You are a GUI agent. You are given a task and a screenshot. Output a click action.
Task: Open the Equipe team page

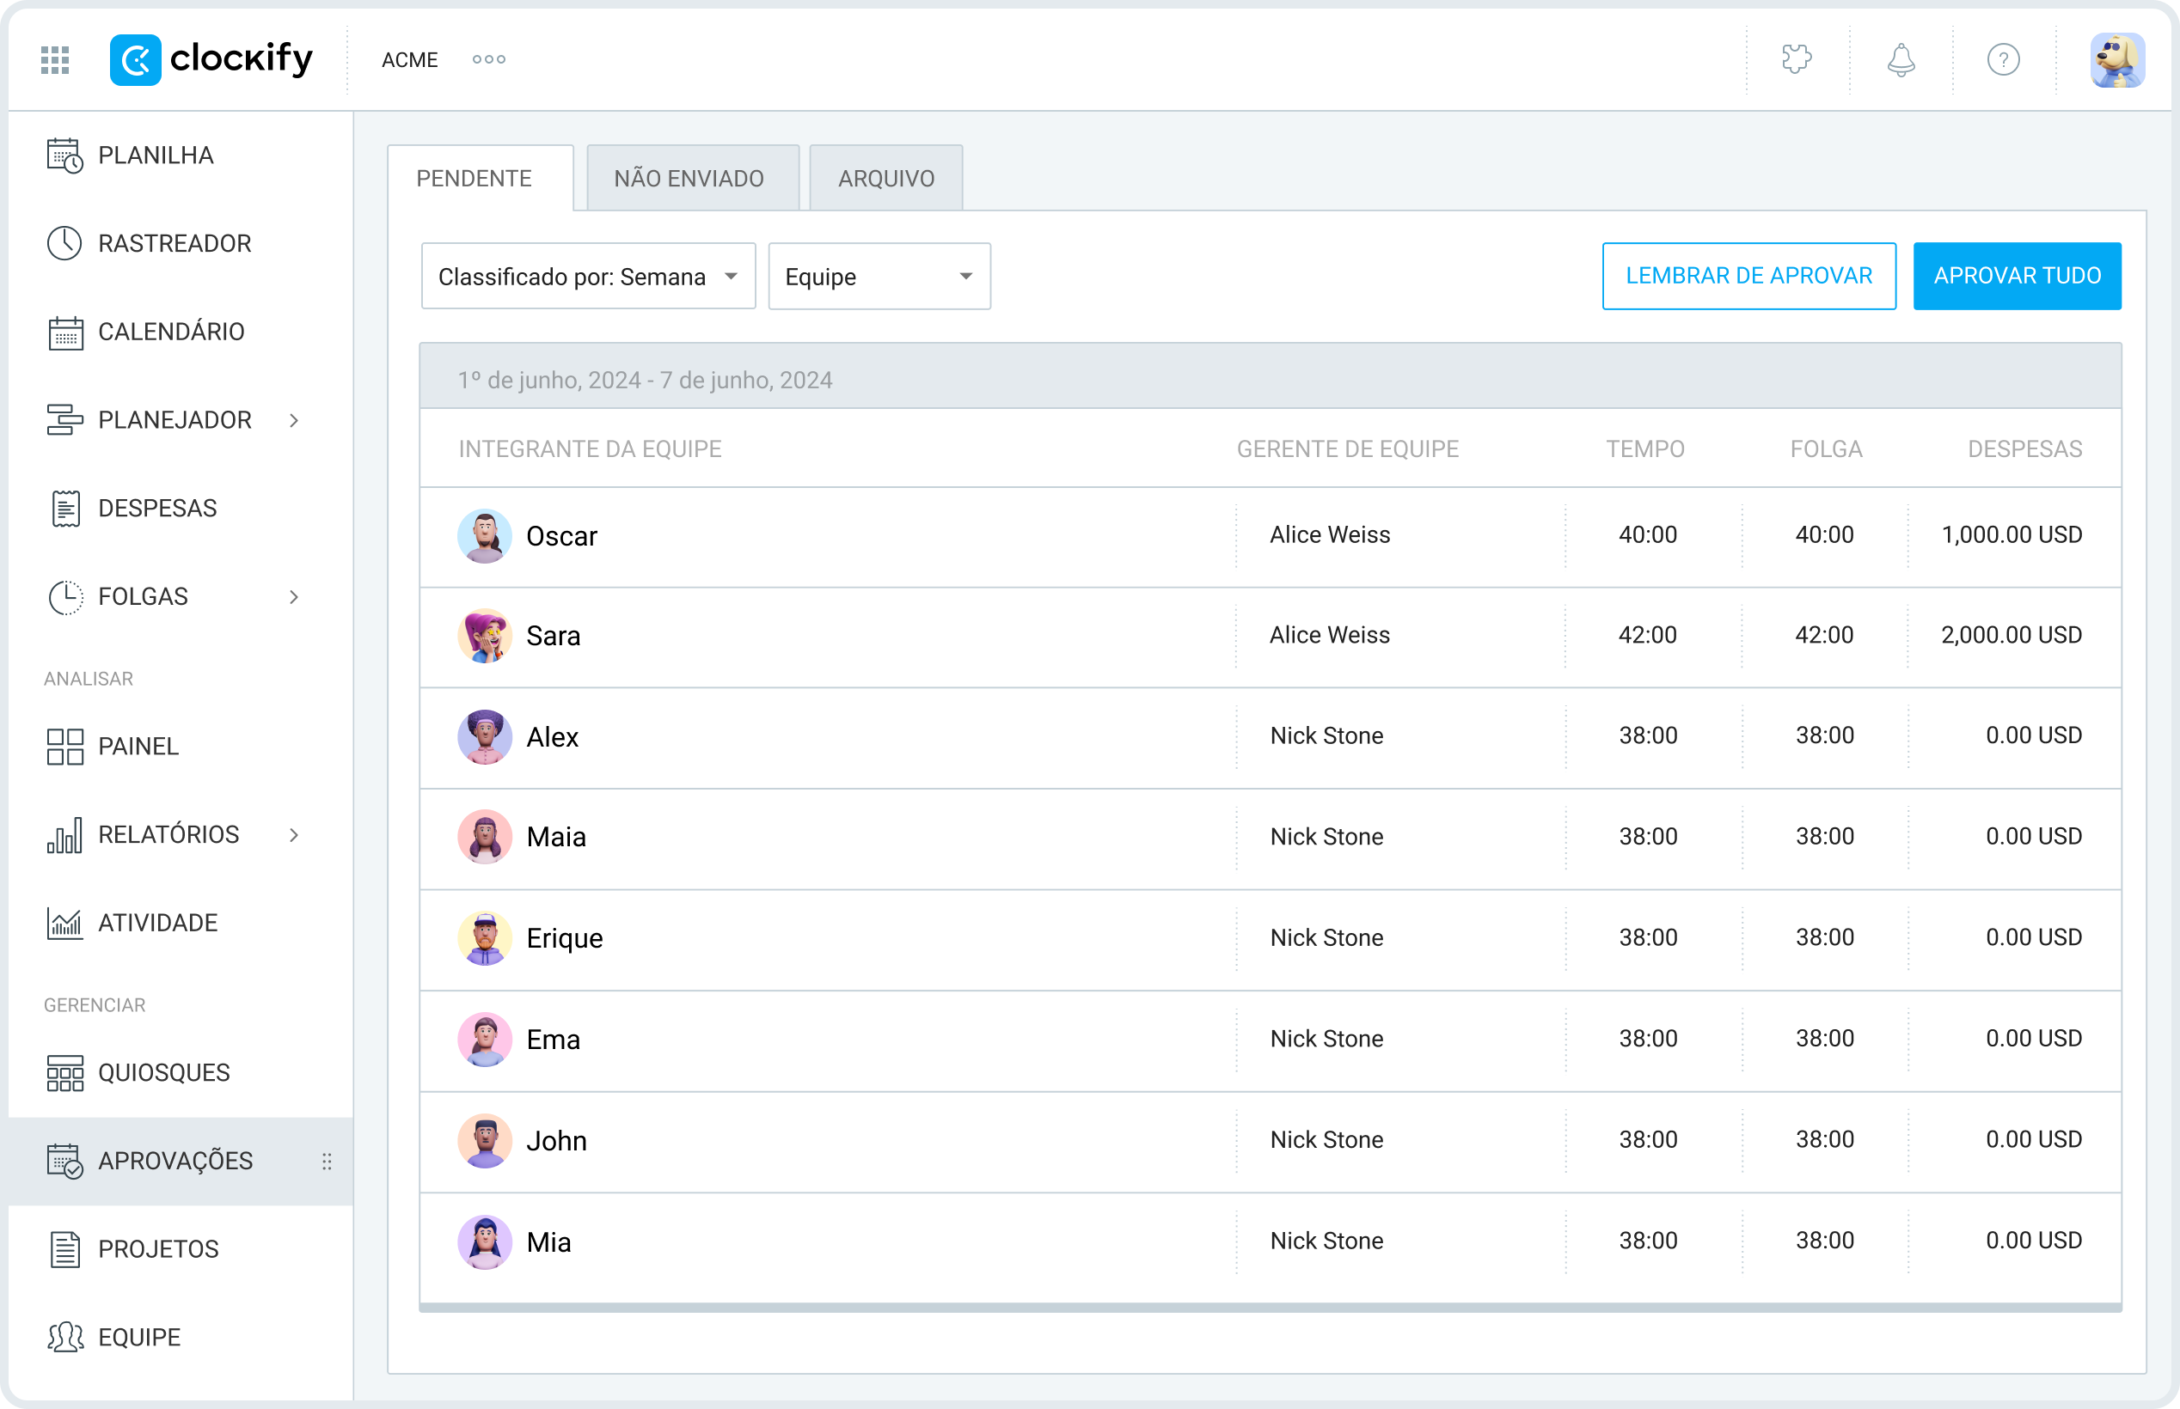click(x=138, y=1337)
